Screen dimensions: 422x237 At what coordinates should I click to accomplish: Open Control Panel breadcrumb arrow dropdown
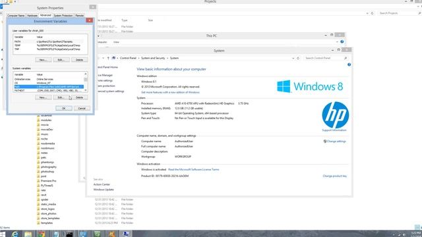point(139,58)
